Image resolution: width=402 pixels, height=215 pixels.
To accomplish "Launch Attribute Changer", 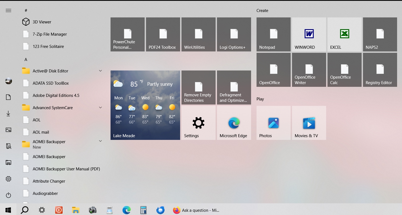I will (62, 181).
